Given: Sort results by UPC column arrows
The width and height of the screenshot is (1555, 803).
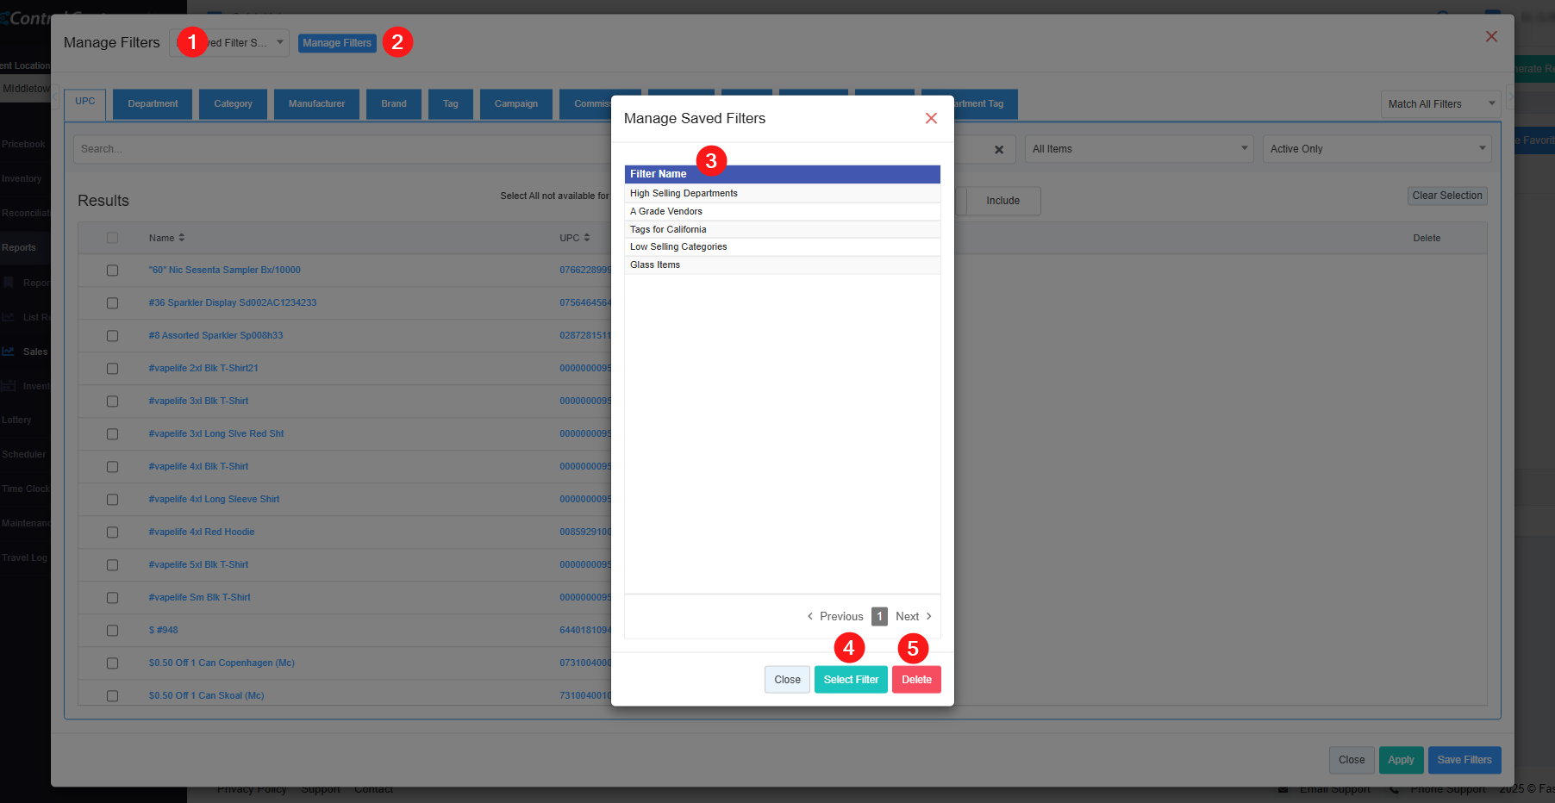Looking at the screenshot, I should pyautogui.click(x=587, y=238).
